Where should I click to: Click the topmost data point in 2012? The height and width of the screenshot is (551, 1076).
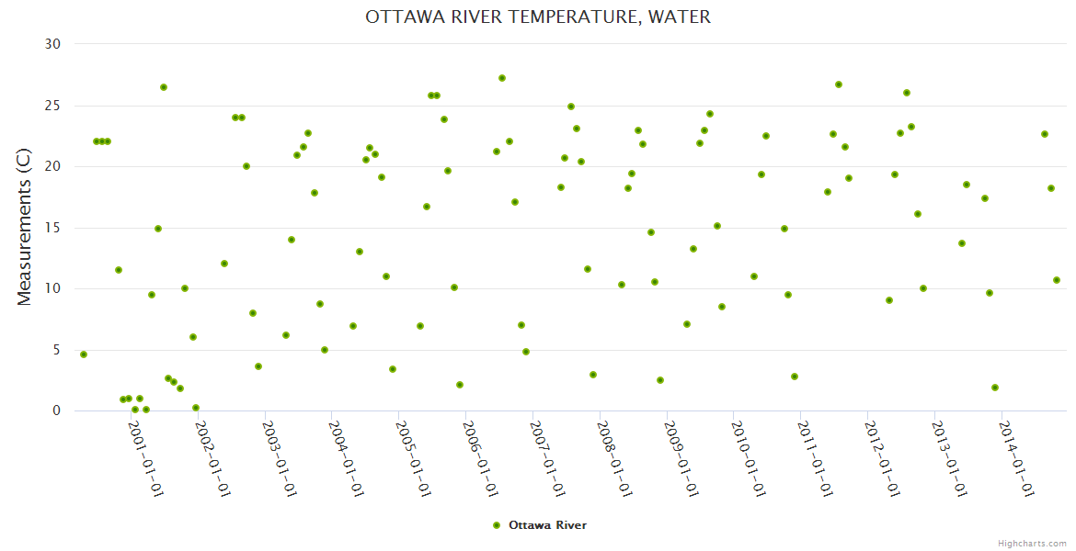tap(907, 93)
